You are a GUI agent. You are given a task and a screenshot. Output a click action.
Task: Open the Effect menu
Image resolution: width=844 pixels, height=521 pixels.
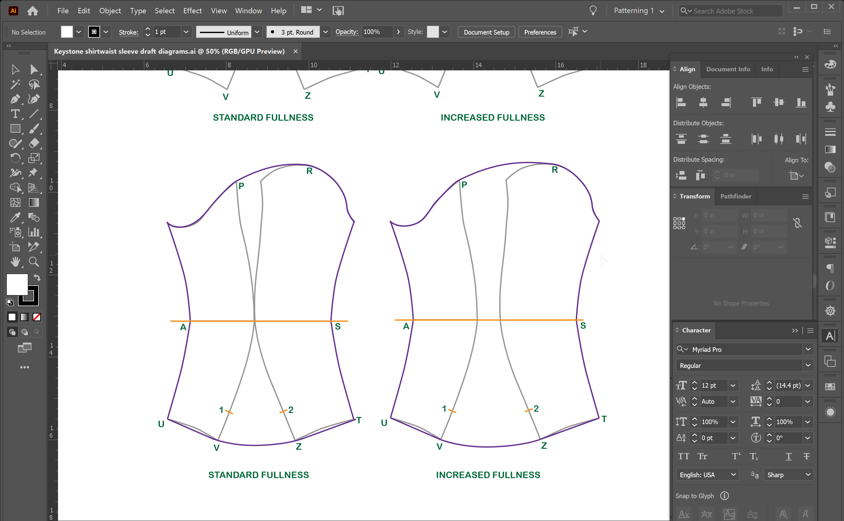click(192, 11)
